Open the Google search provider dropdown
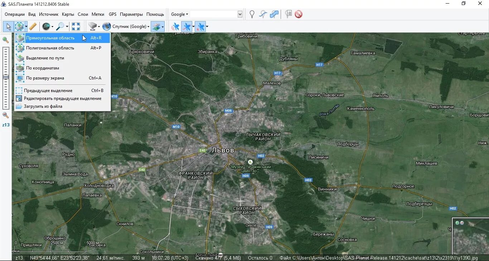The image size is (489, 261). [x=179, y=14]
